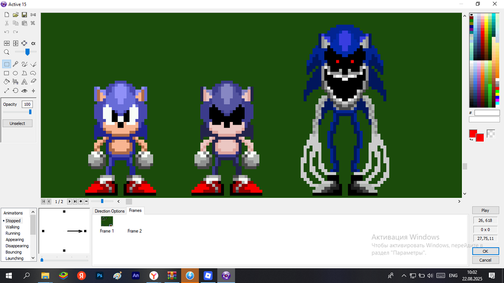Viewport: 504px width, 283px height.
Task: Remove a frame with the minus button
Action: click(x=86, y=201)
